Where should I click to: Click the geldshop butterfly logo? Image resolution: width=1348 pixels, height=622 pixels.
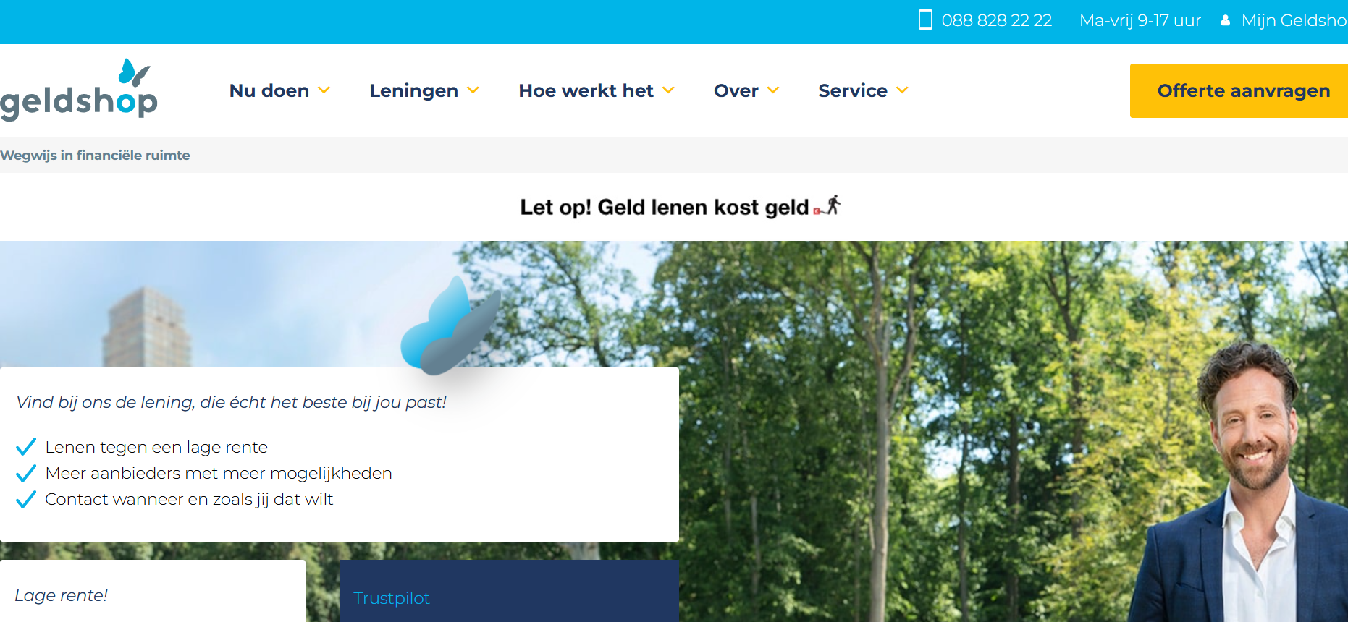pos(78,90)
